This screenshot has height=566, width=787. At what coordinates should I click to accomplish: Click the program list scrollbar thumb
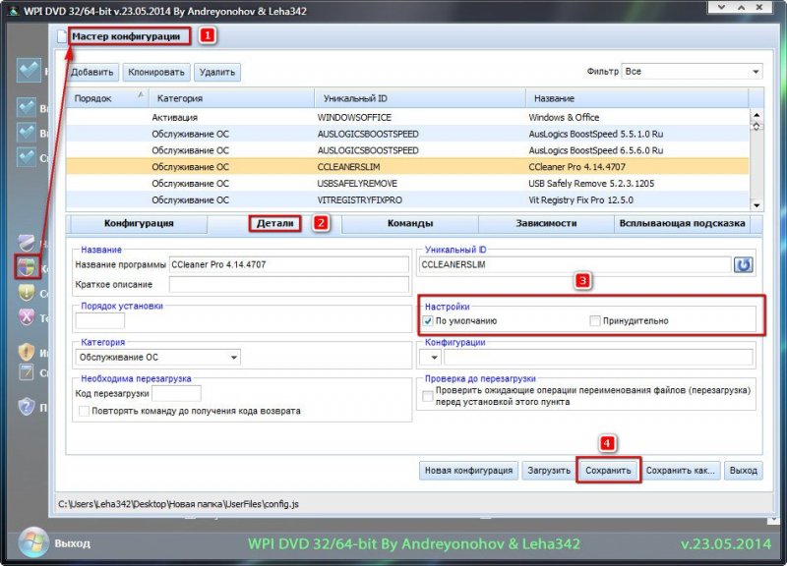[757, 127]
